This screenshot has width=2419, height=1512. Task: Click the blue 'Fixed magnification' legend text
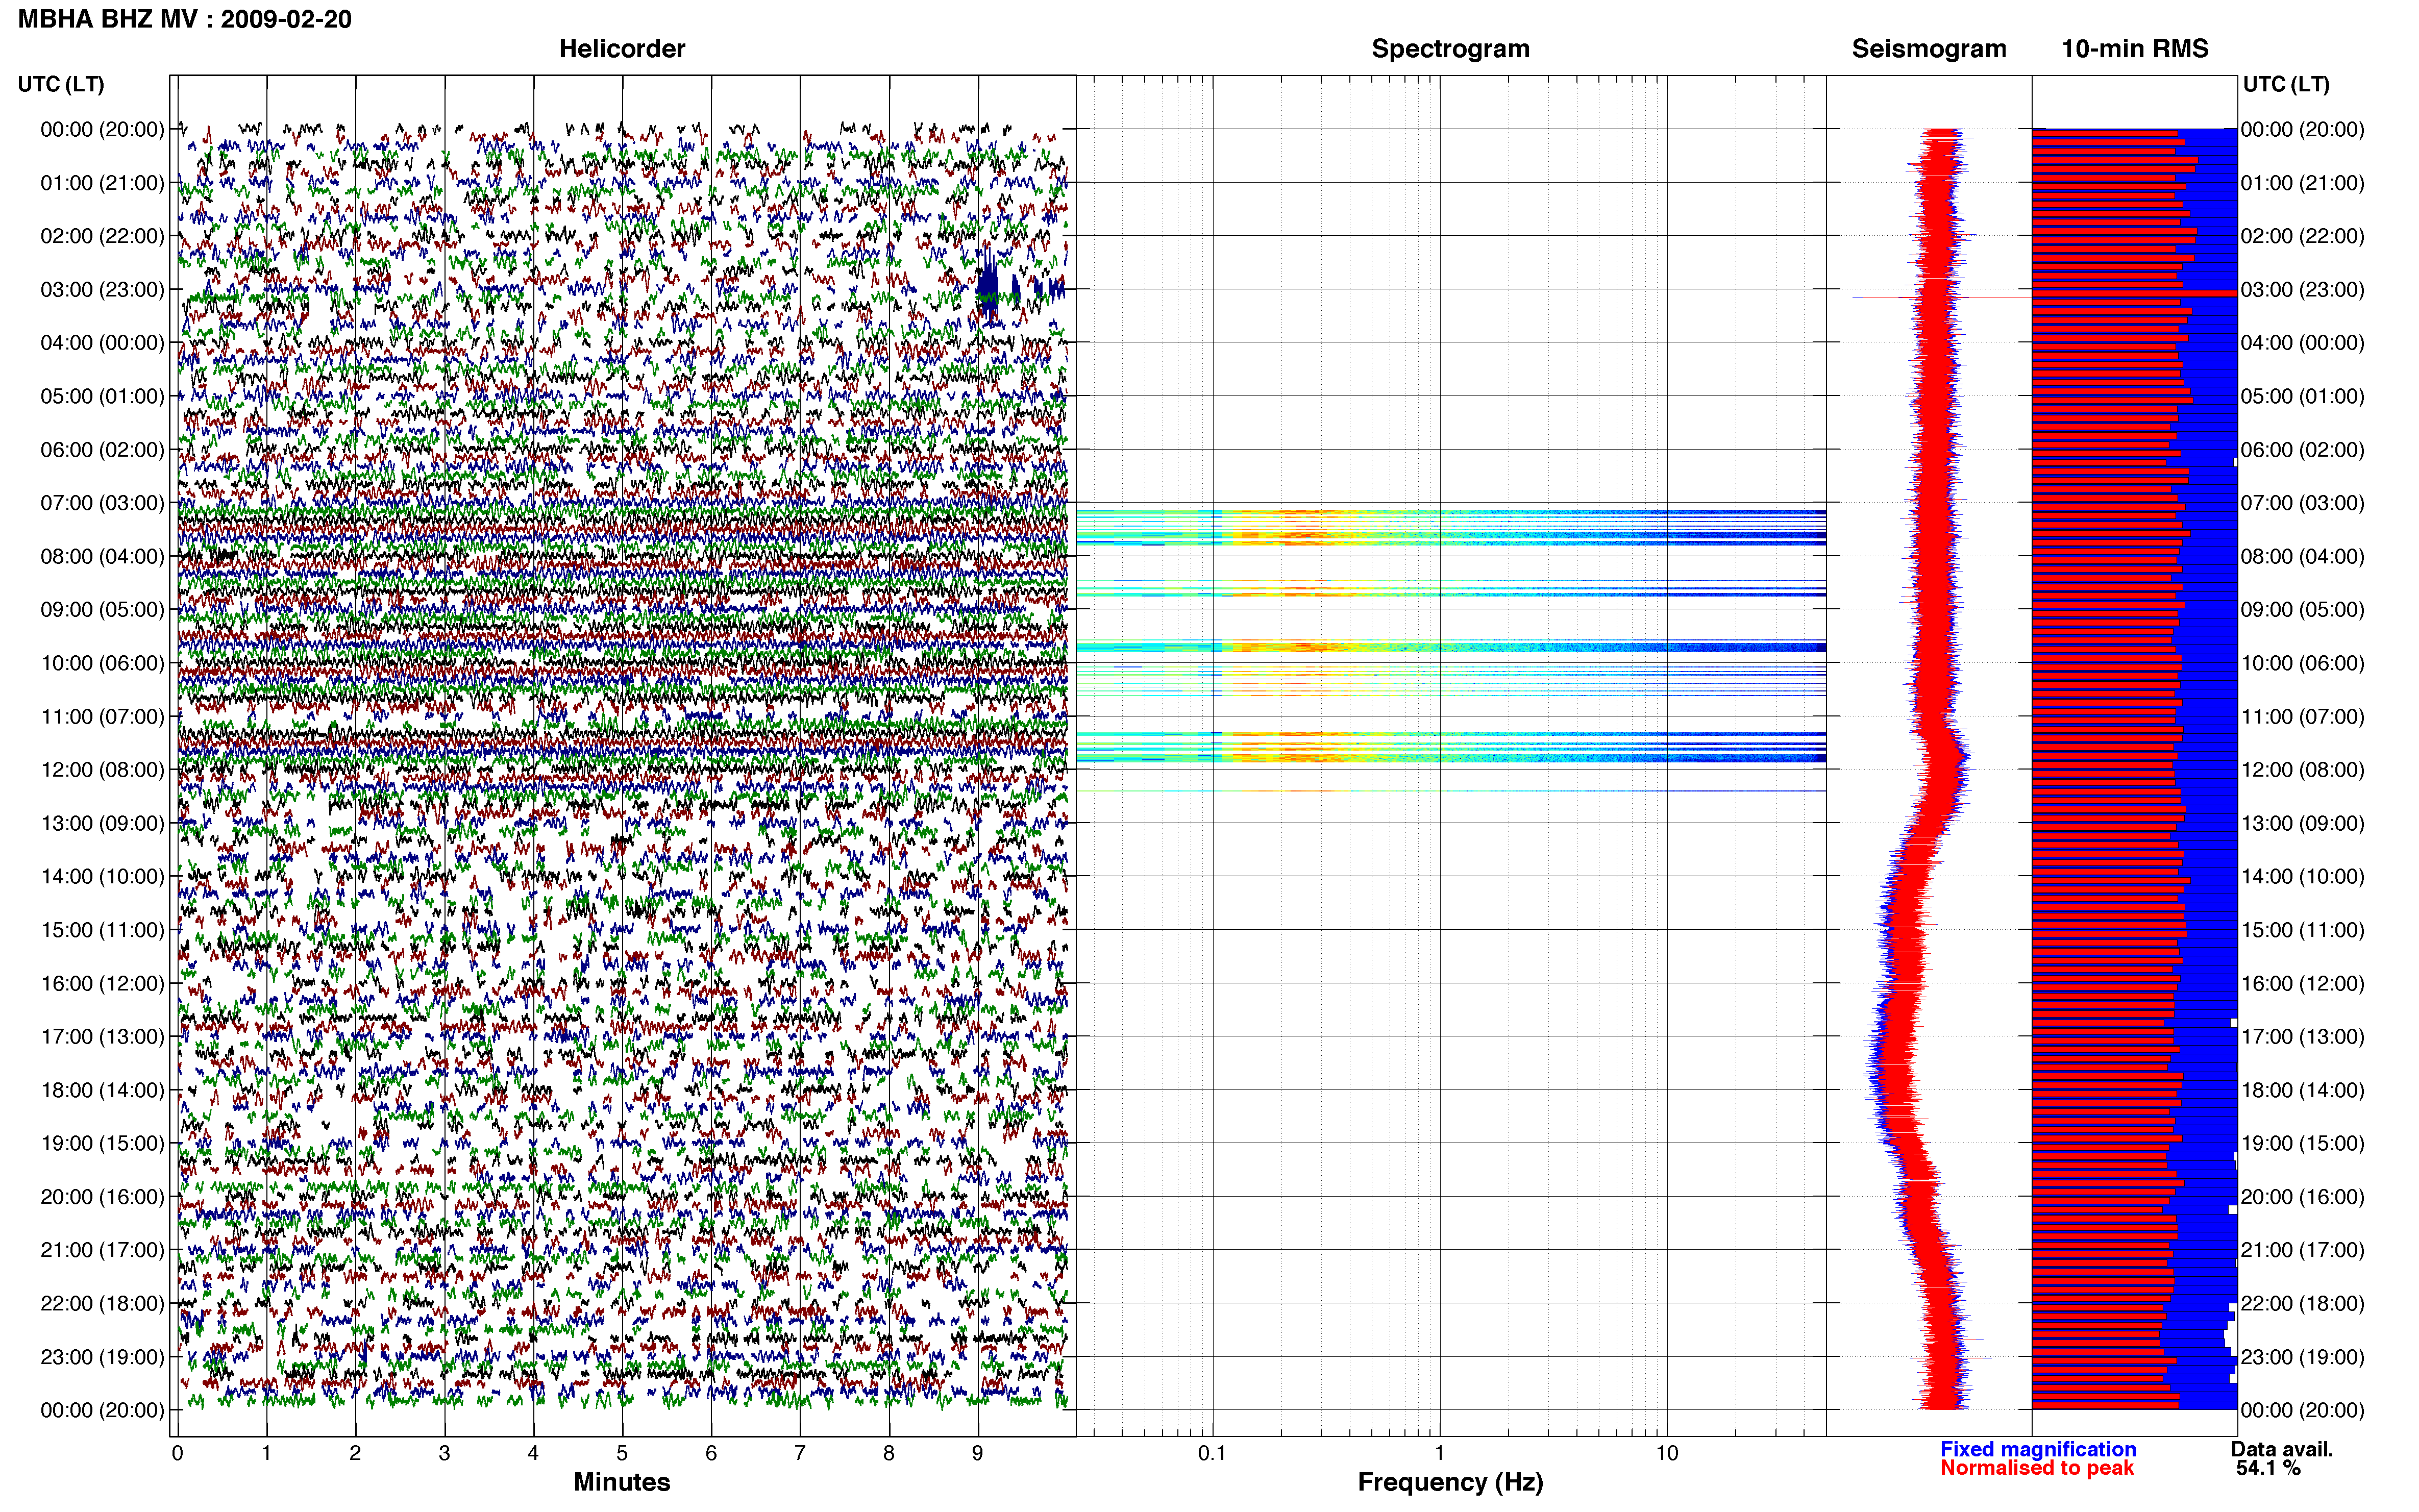[2038, 1449]
